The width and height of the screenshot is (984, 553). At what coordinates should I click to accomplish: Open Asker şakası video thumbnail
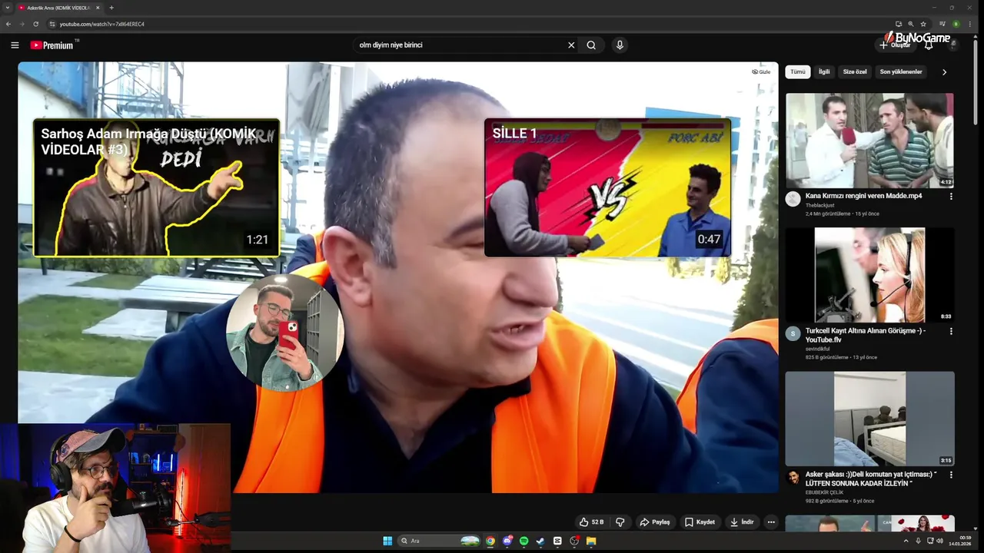click(x=869, y=419)
